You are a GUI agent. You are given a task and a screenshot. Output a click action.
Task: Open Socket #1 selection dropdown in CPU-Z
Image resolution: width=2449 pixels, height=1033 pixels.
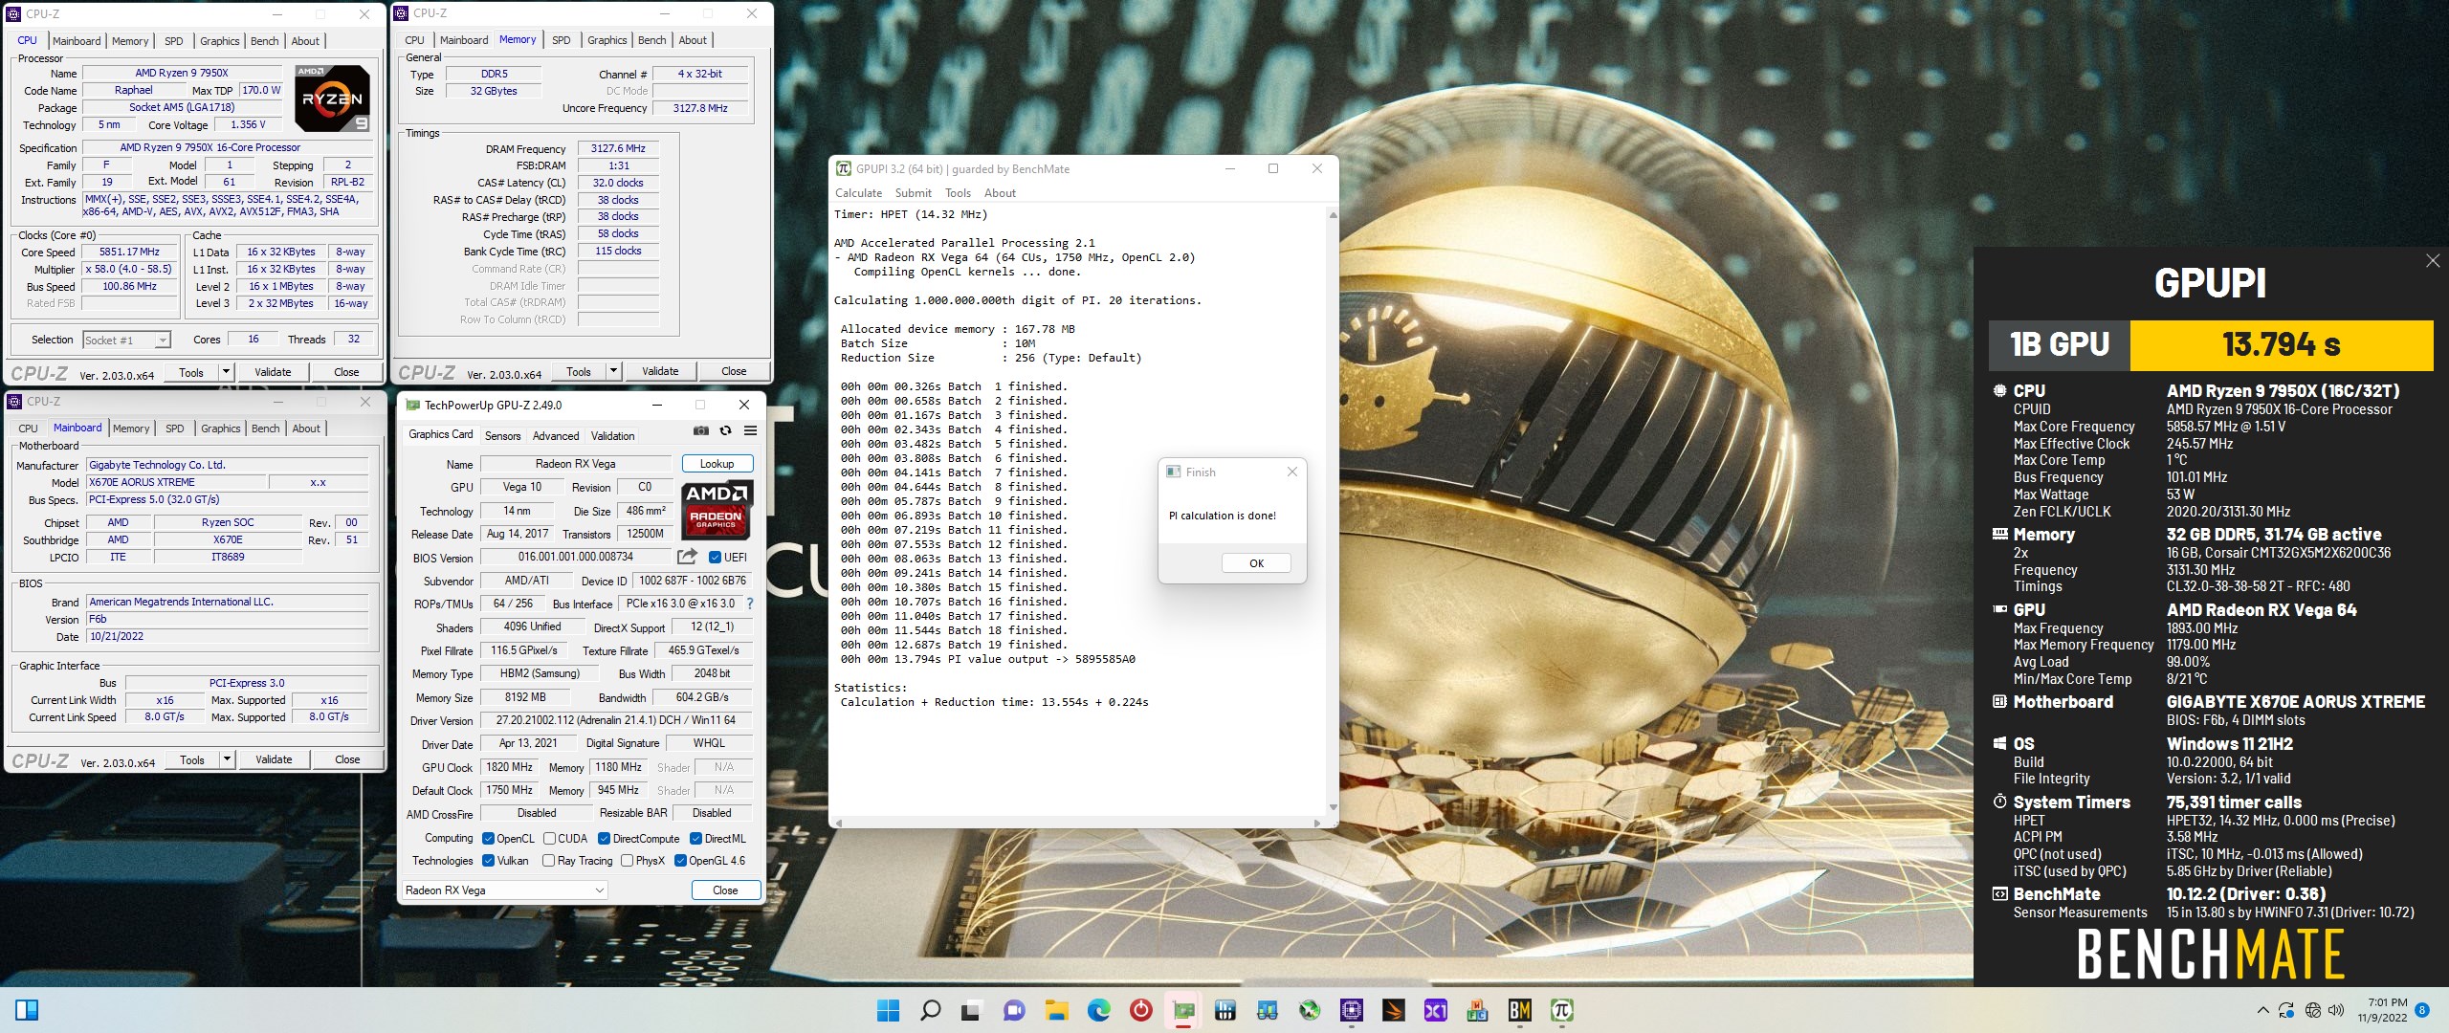point(126,340)
